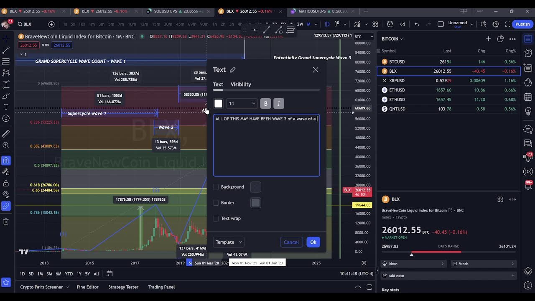Click the Publish button

click(522, 24)
